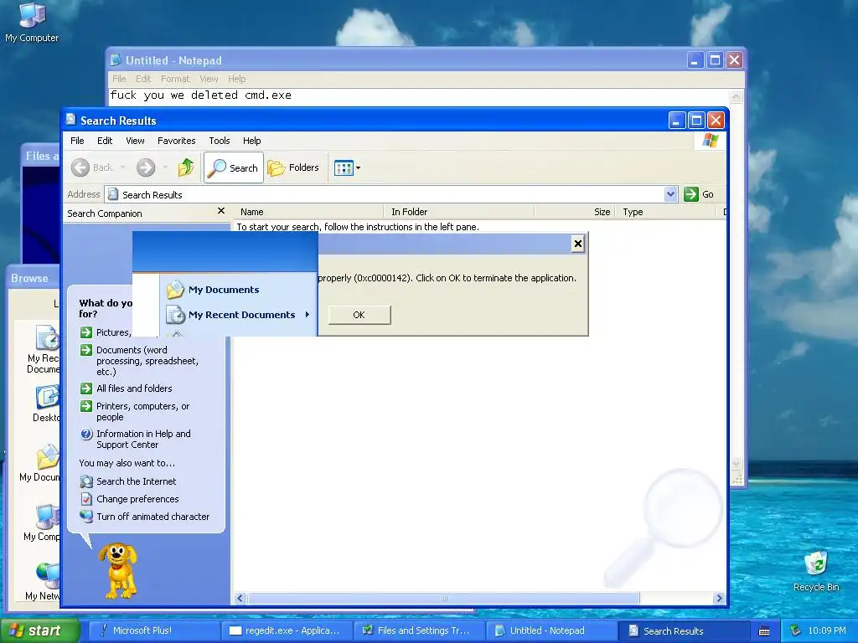Go up one folder level icon
The image size is (858, 643).
click(x=186, y=167)
